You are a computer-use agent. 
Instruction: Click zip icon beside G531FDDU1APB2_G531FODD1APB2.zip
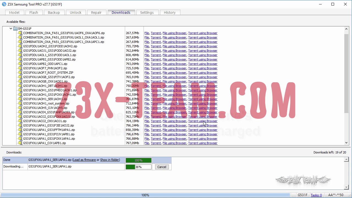tap(20, 59)
